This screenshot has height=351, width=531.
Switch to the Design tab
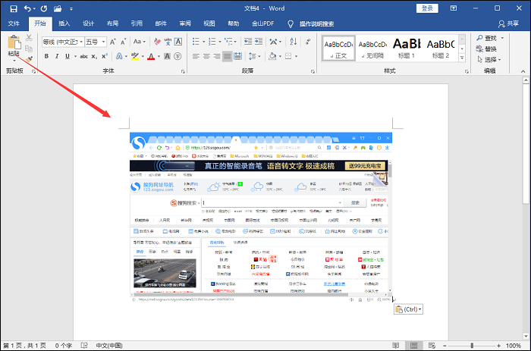[x=89, y=24]
